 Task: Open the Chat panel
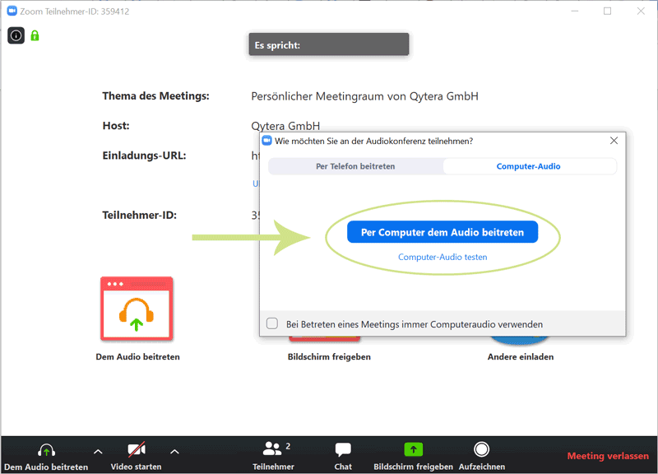pyautogui.click(x=343, y=455)
